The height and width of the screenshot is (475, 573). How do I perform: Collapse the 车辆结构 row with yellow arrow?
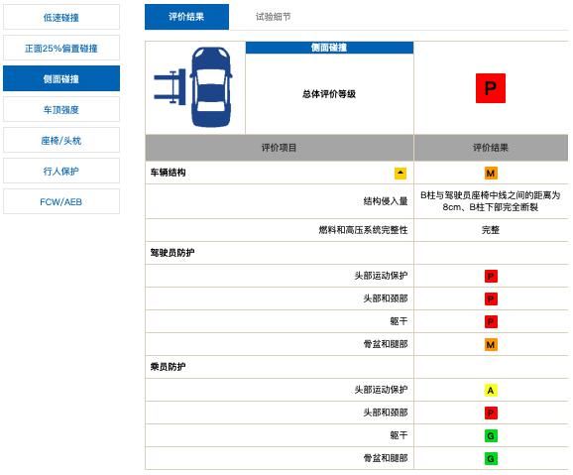coord(401,173)
